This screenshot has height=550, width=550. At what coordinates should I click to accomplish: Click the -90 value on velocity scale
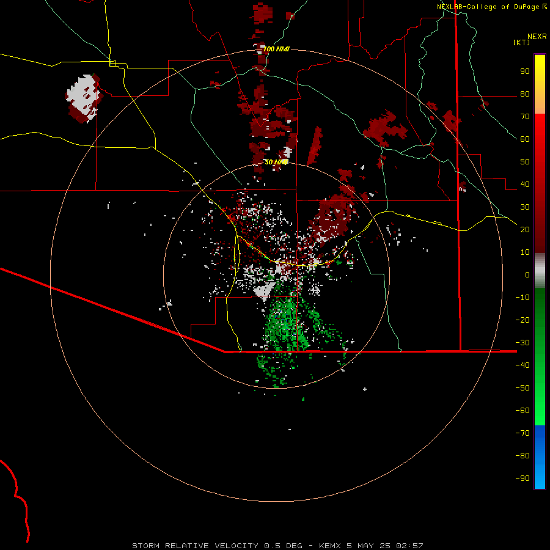click(522, 479)
